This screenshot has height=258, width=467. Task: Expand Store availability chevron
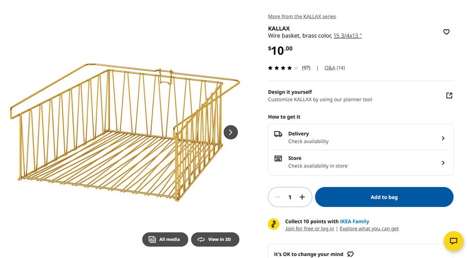[443, 163]
